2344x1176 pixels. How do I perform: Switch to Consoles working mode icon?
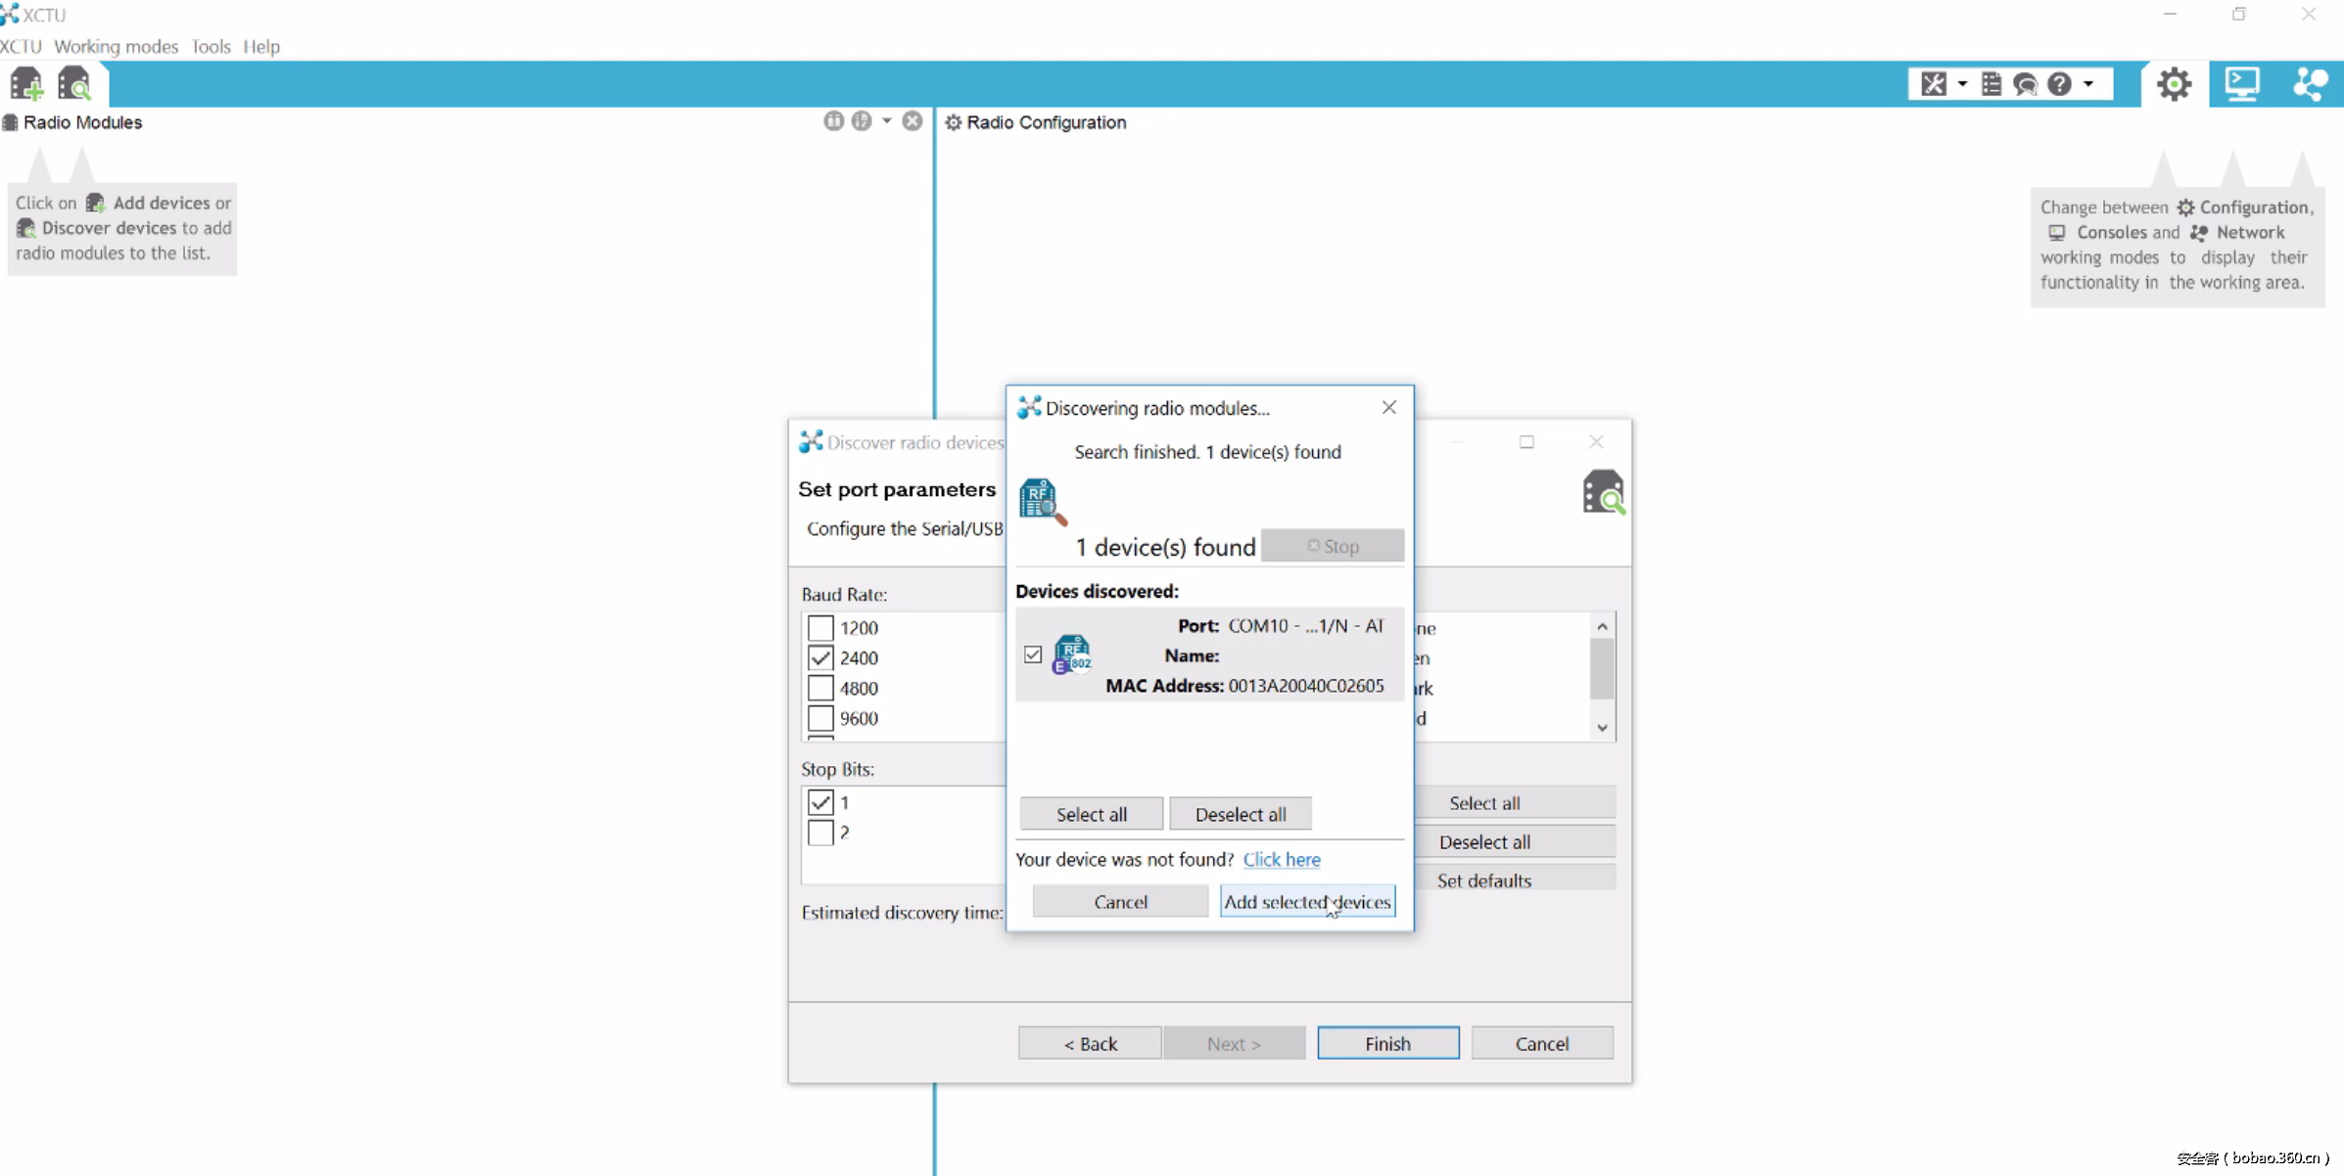pos(2242,84)
